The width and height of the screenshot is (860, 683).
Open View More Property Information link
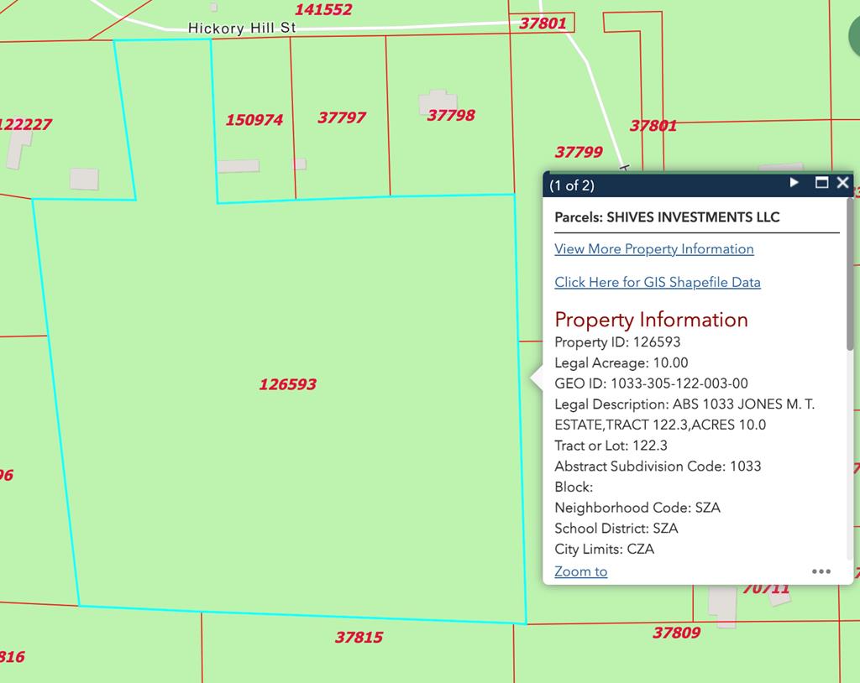(653, 249)
